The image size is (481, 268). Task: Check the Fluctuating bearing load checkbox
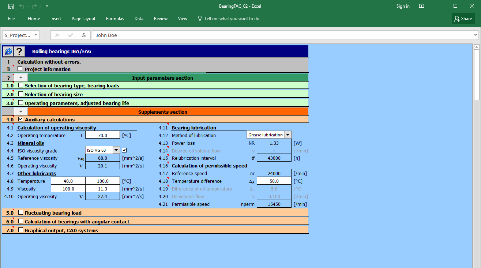[x=21, y=212]
